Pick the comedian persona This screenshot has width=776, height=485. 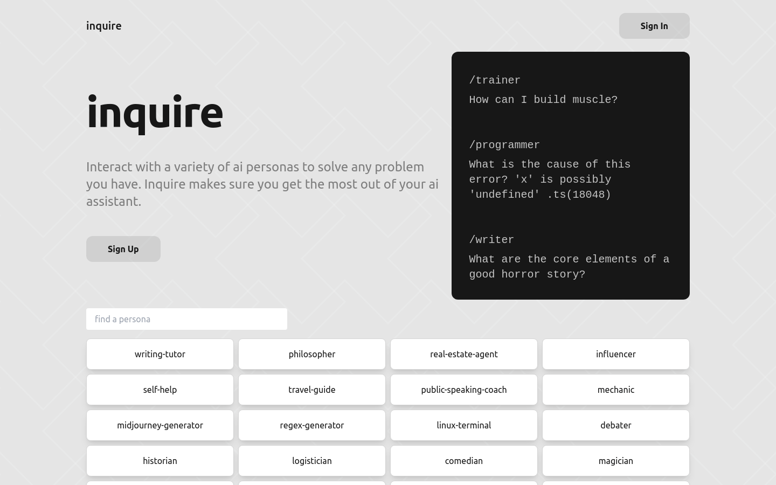[x=464, y=461]
